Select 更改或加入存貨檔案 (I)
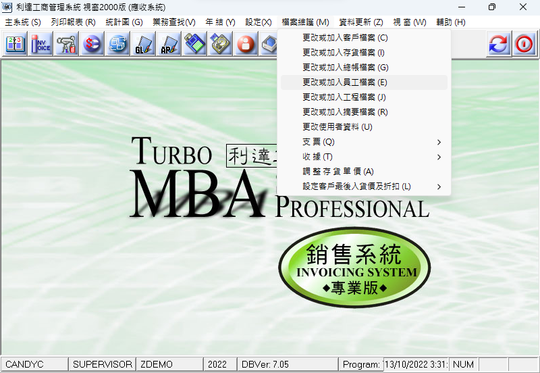This screenshot has height=373, width=540. point(364,53)
